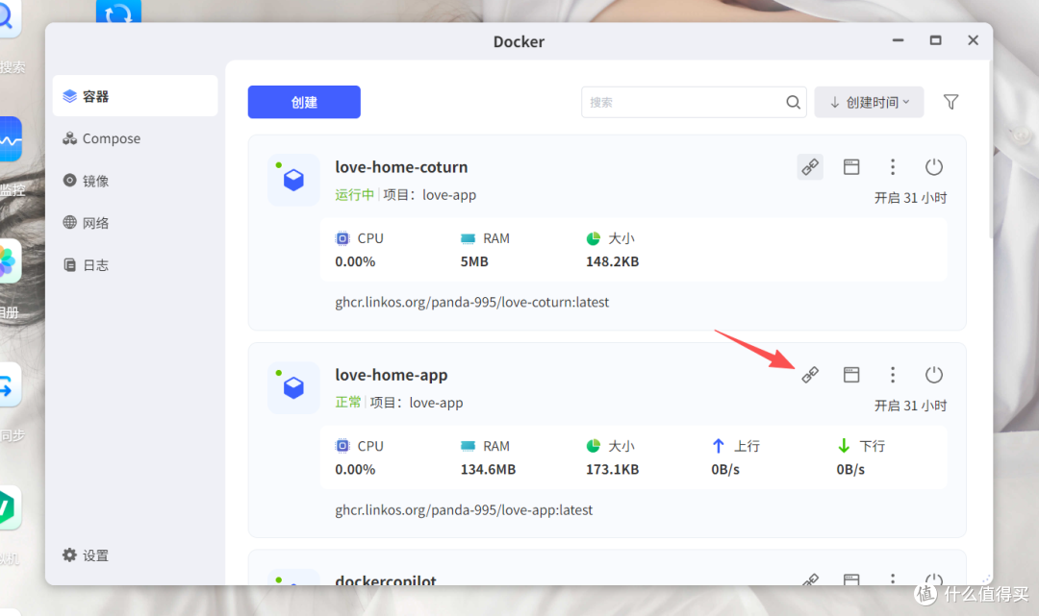
Task: Open terminal window for love-home-app
Action: pyautogui.click(x=851, y=375)
